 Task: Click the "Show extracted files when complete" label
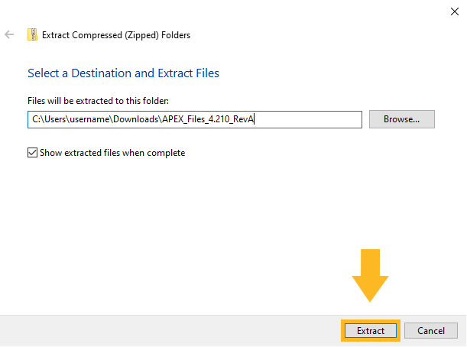(x=112, y=153)
